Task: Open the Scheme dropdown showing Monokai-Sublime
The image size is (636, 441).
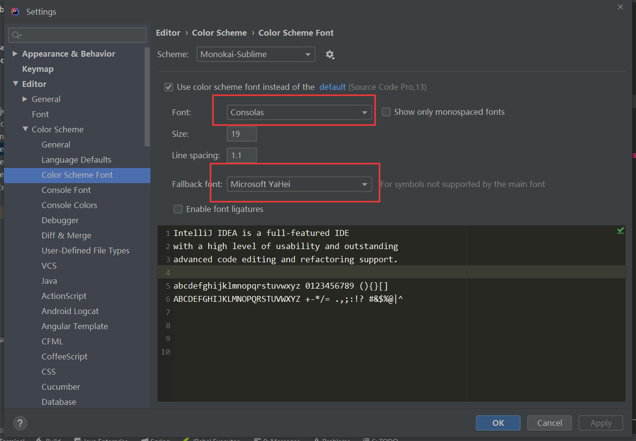Action: pos(256,54)
